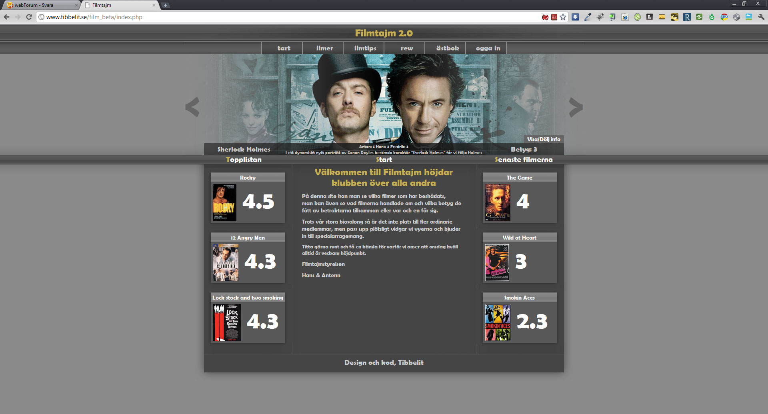
Task: Click the Smokin Aces 2.3 rating score
Action: point(532,322)
